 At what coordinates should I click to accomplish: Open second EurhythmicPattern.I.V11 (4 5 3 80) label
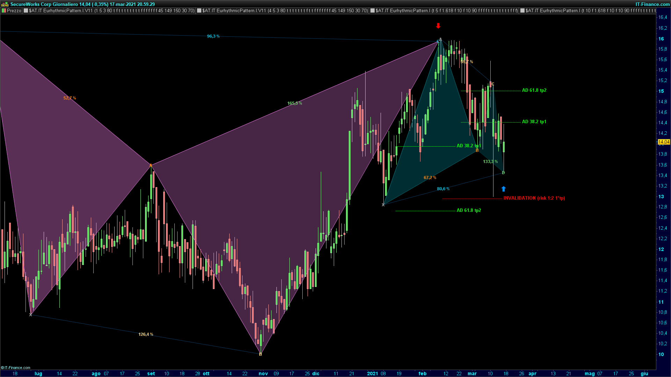point(285,11)
